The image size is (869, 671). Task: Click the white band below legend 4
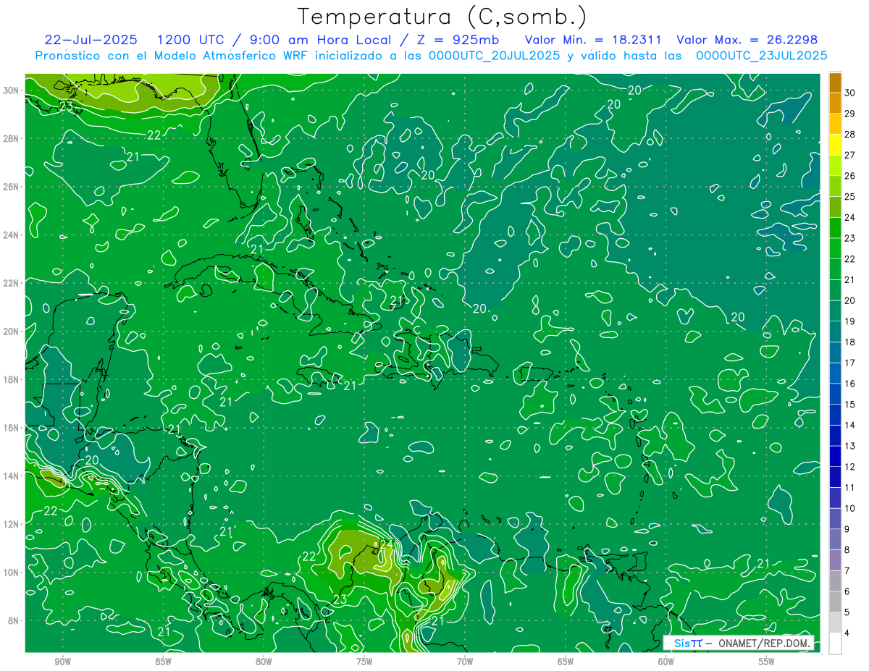835,643
